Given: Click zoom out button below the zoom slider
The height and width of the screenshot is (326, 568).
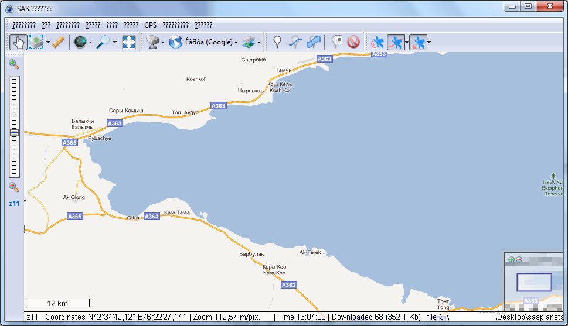Looking at the screenshot, I should point(14,187).
